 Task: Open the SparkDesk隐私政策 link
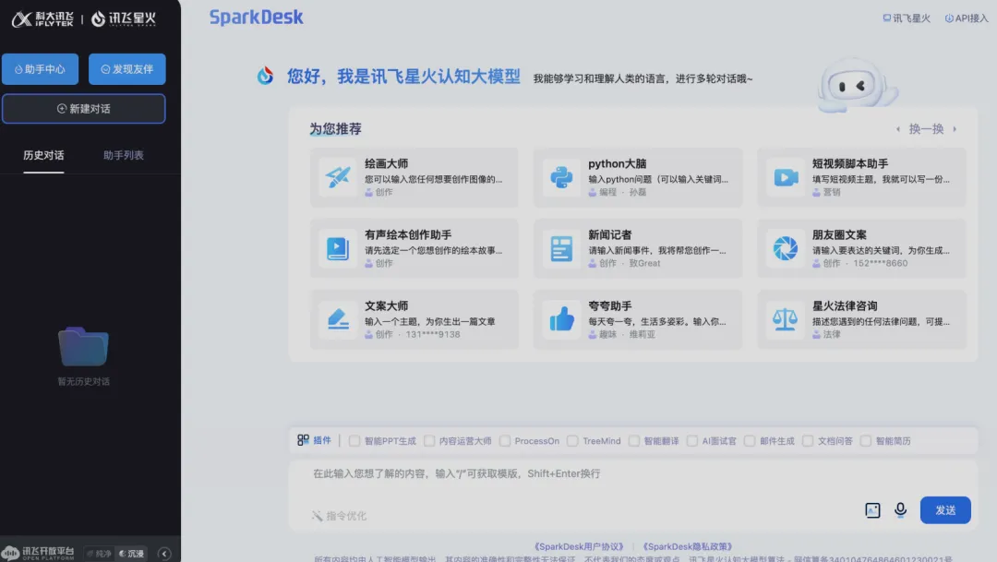click(688, 546)
